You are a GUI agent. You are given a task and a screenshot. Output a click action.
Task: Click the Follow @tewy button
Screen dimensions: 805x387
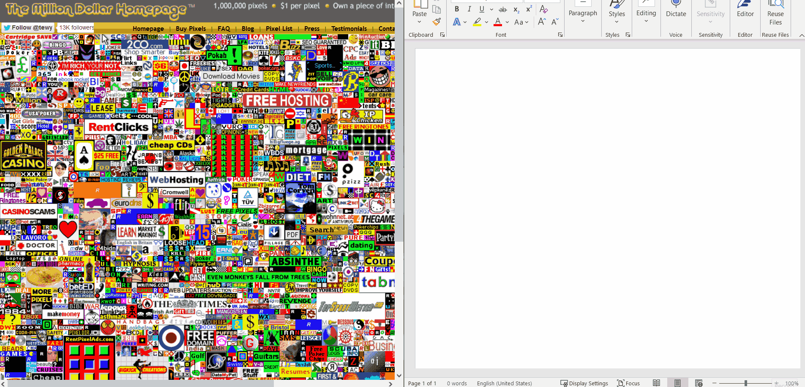click(28, 27)
